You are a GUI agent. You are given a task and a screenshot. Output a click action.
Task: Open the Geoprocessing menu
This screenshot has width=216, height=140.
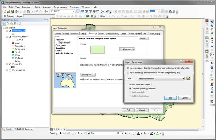[x=60, y=7]
